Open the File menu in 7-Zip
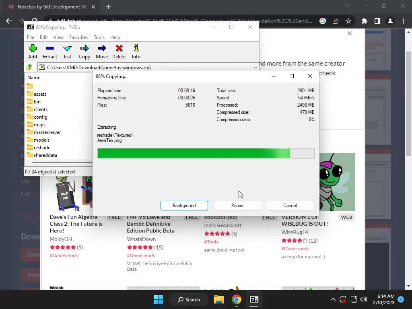The width and height of the screenshot is (412, 309). click(31, 37)
